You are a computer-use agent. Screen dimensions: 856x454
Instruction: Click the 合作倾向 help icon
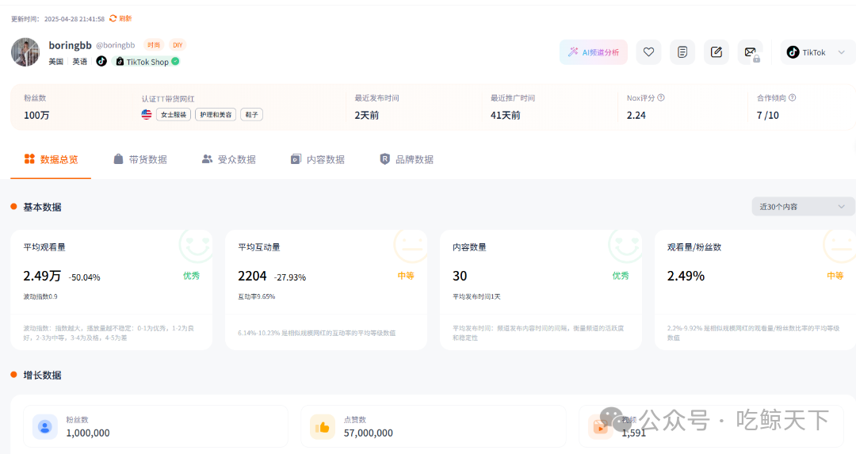coord(792,98)
